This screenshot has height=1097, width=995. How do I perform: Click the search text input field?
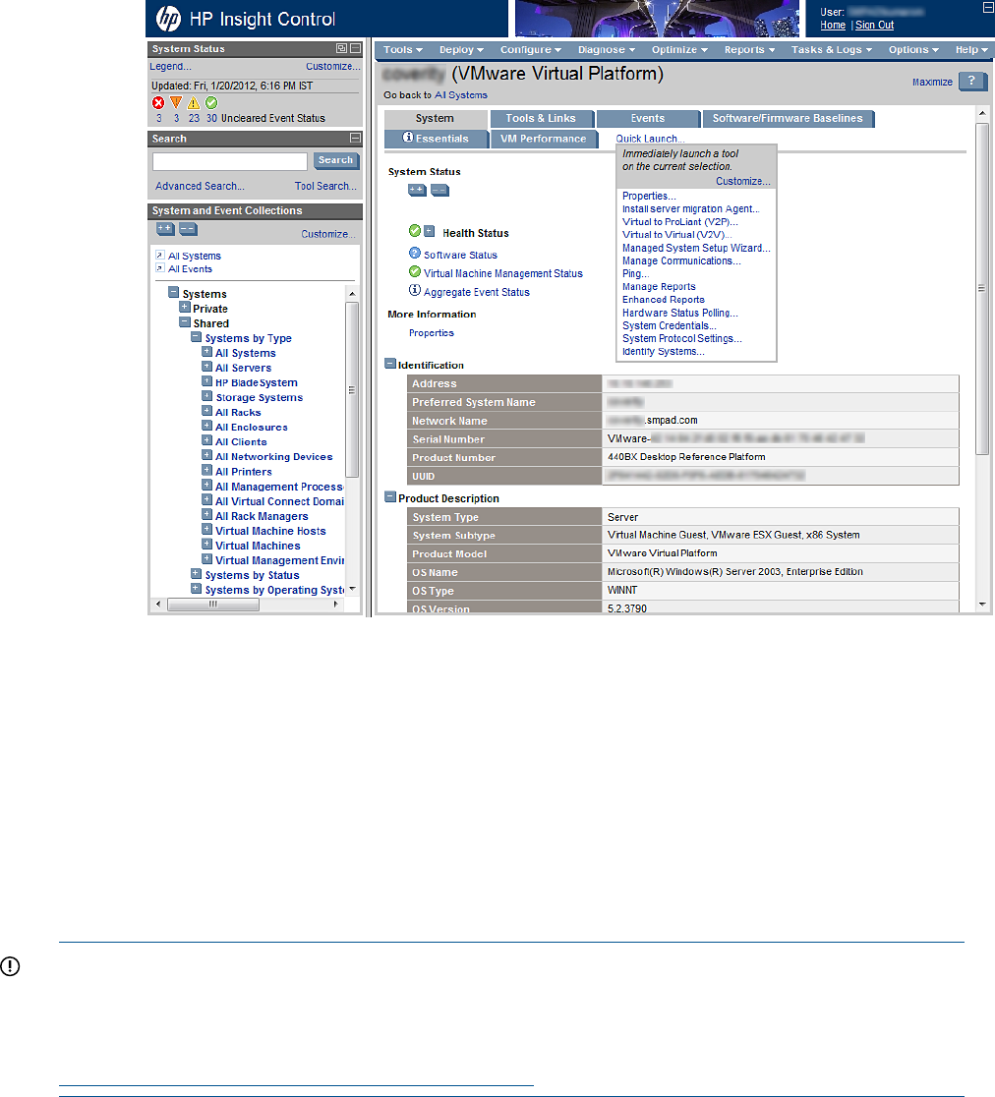point(229,161)
